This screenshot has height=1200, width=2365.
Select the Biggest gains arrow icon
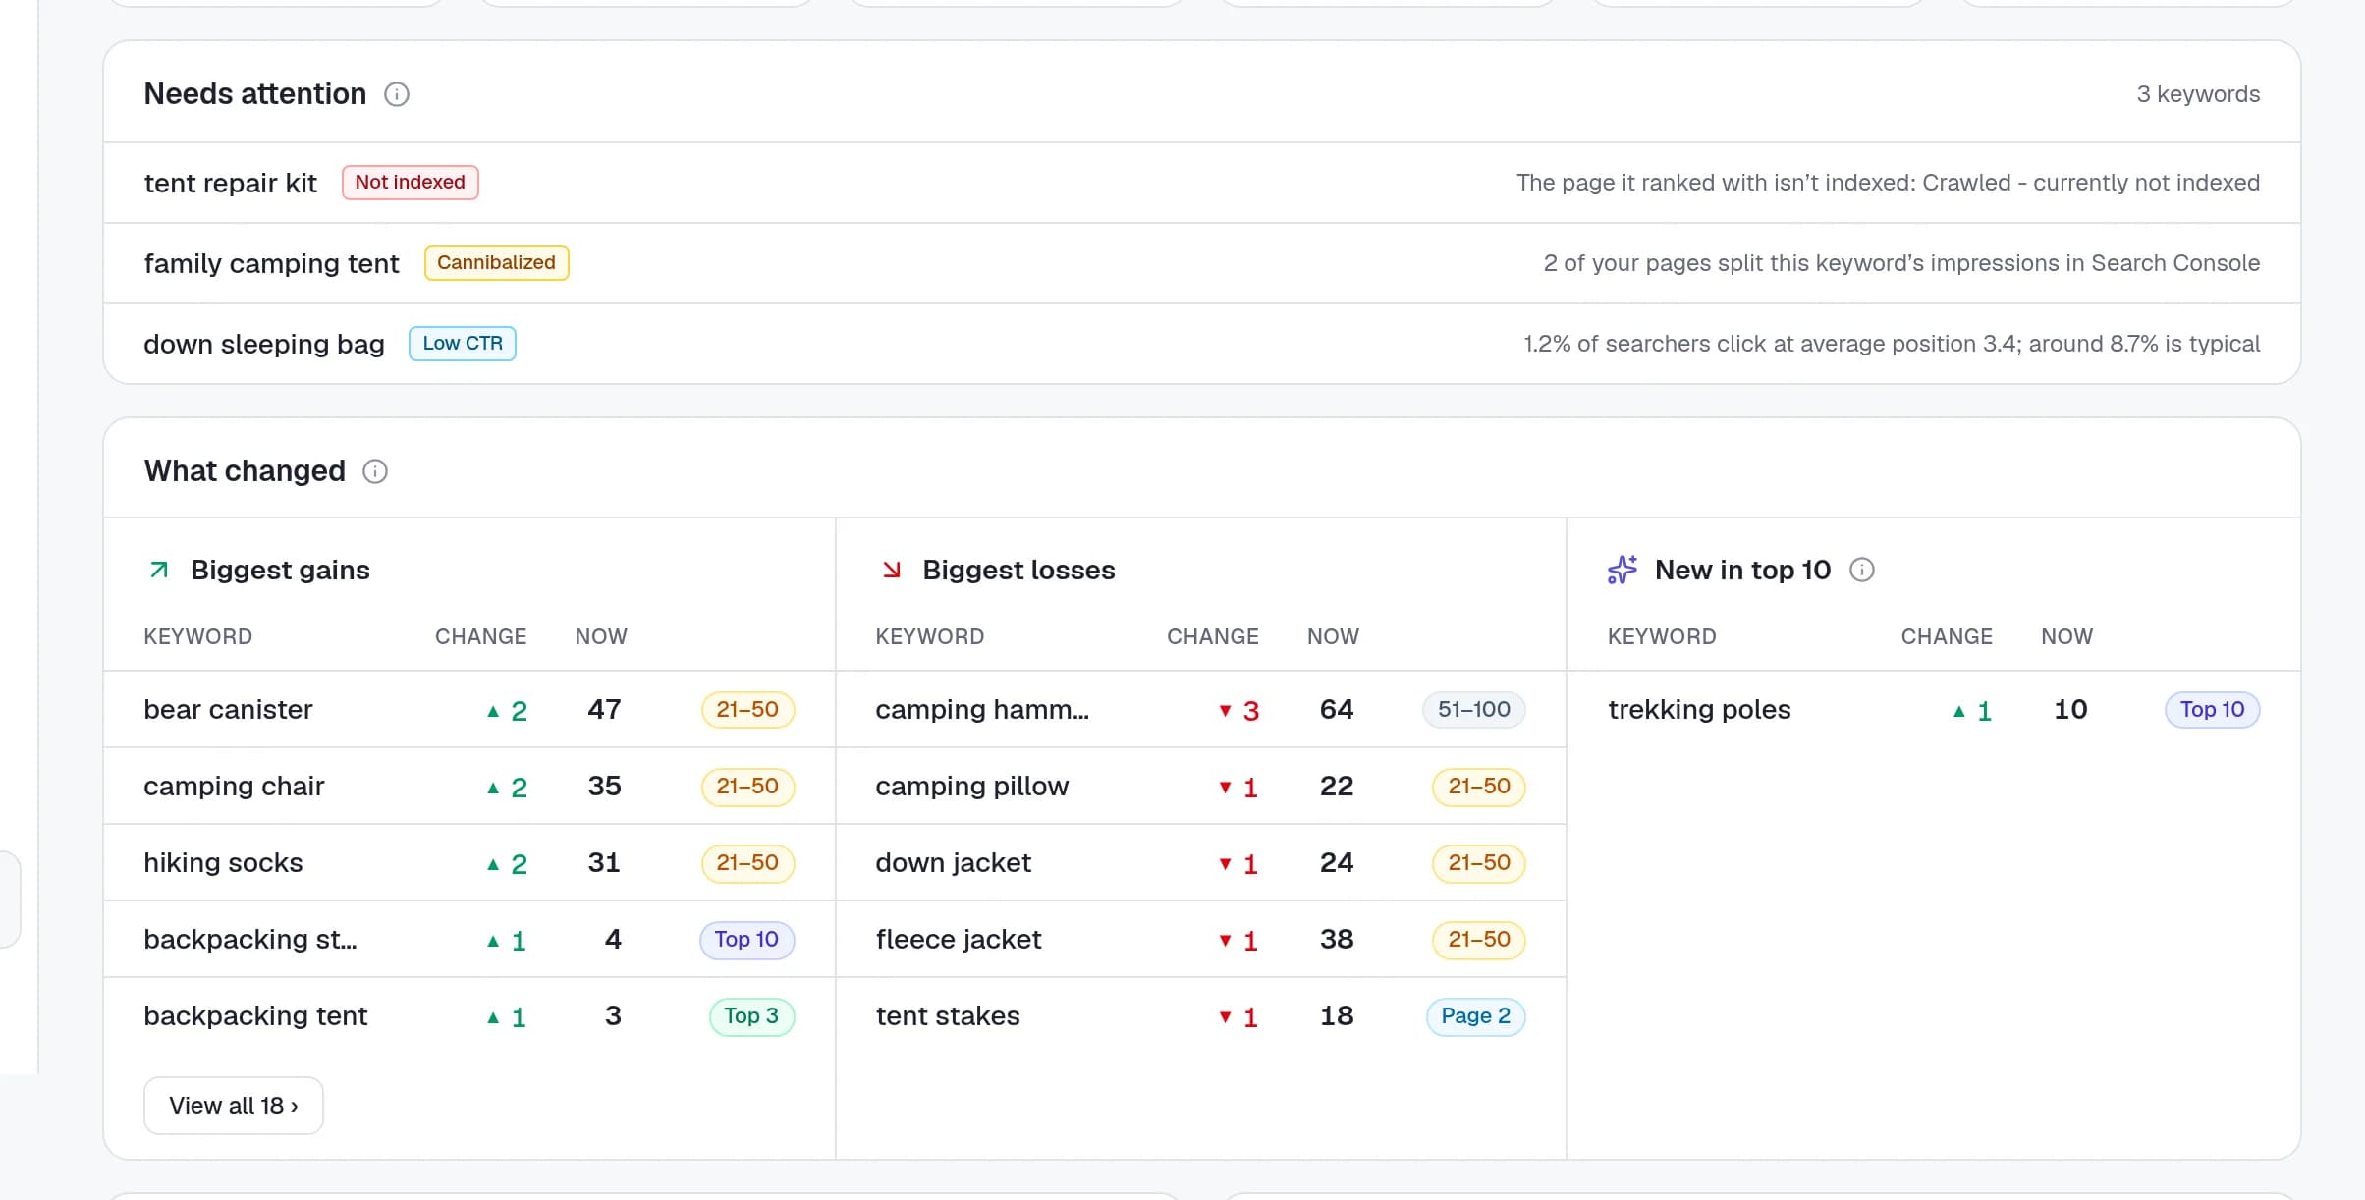[x=159, y=570]
